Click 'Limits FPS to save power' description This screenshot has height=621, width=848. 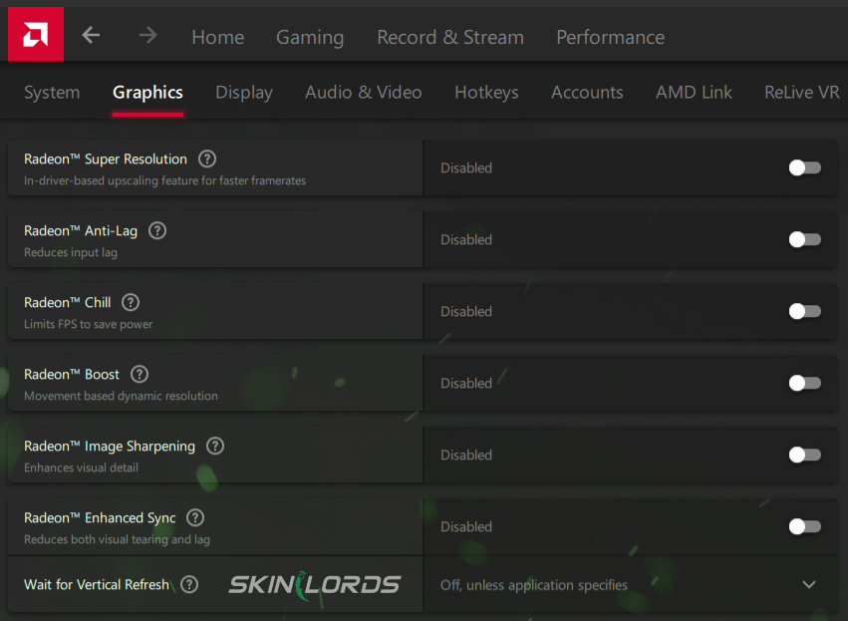click(88, 324)
